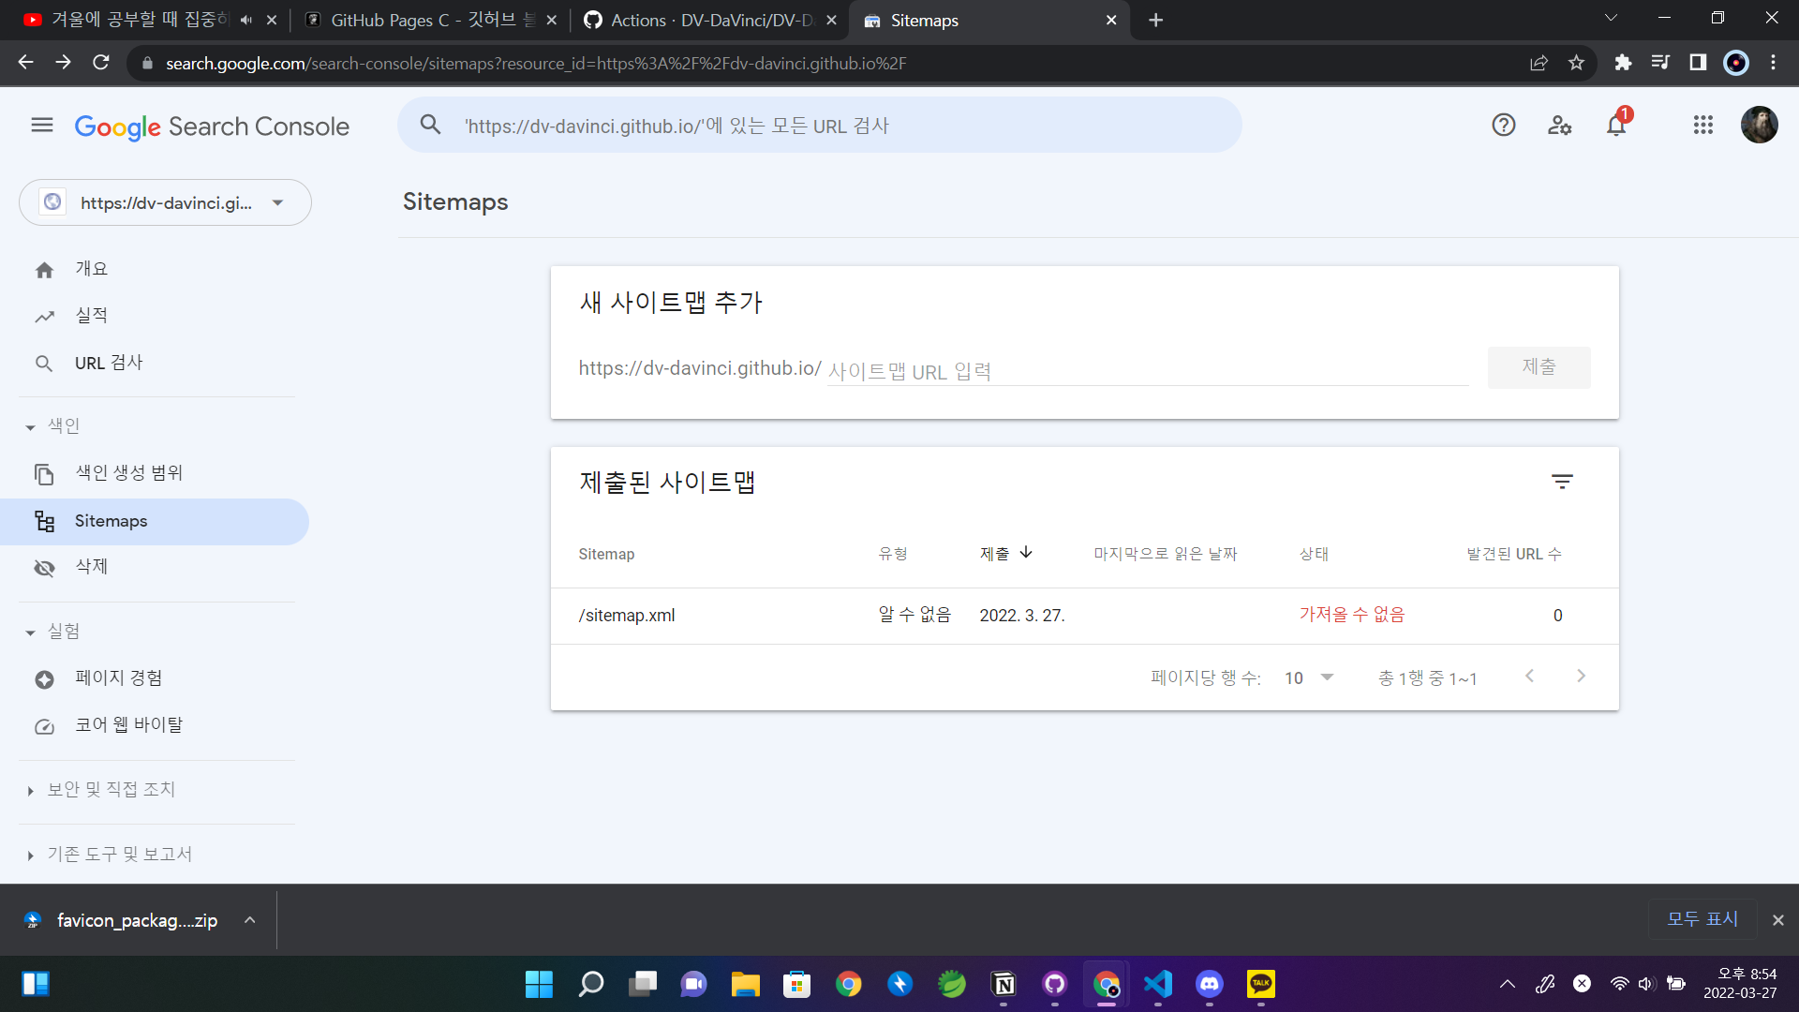Screen dimensions: 1799x1012
Task: Open the Google apps grid
Action: [1702, 125]
